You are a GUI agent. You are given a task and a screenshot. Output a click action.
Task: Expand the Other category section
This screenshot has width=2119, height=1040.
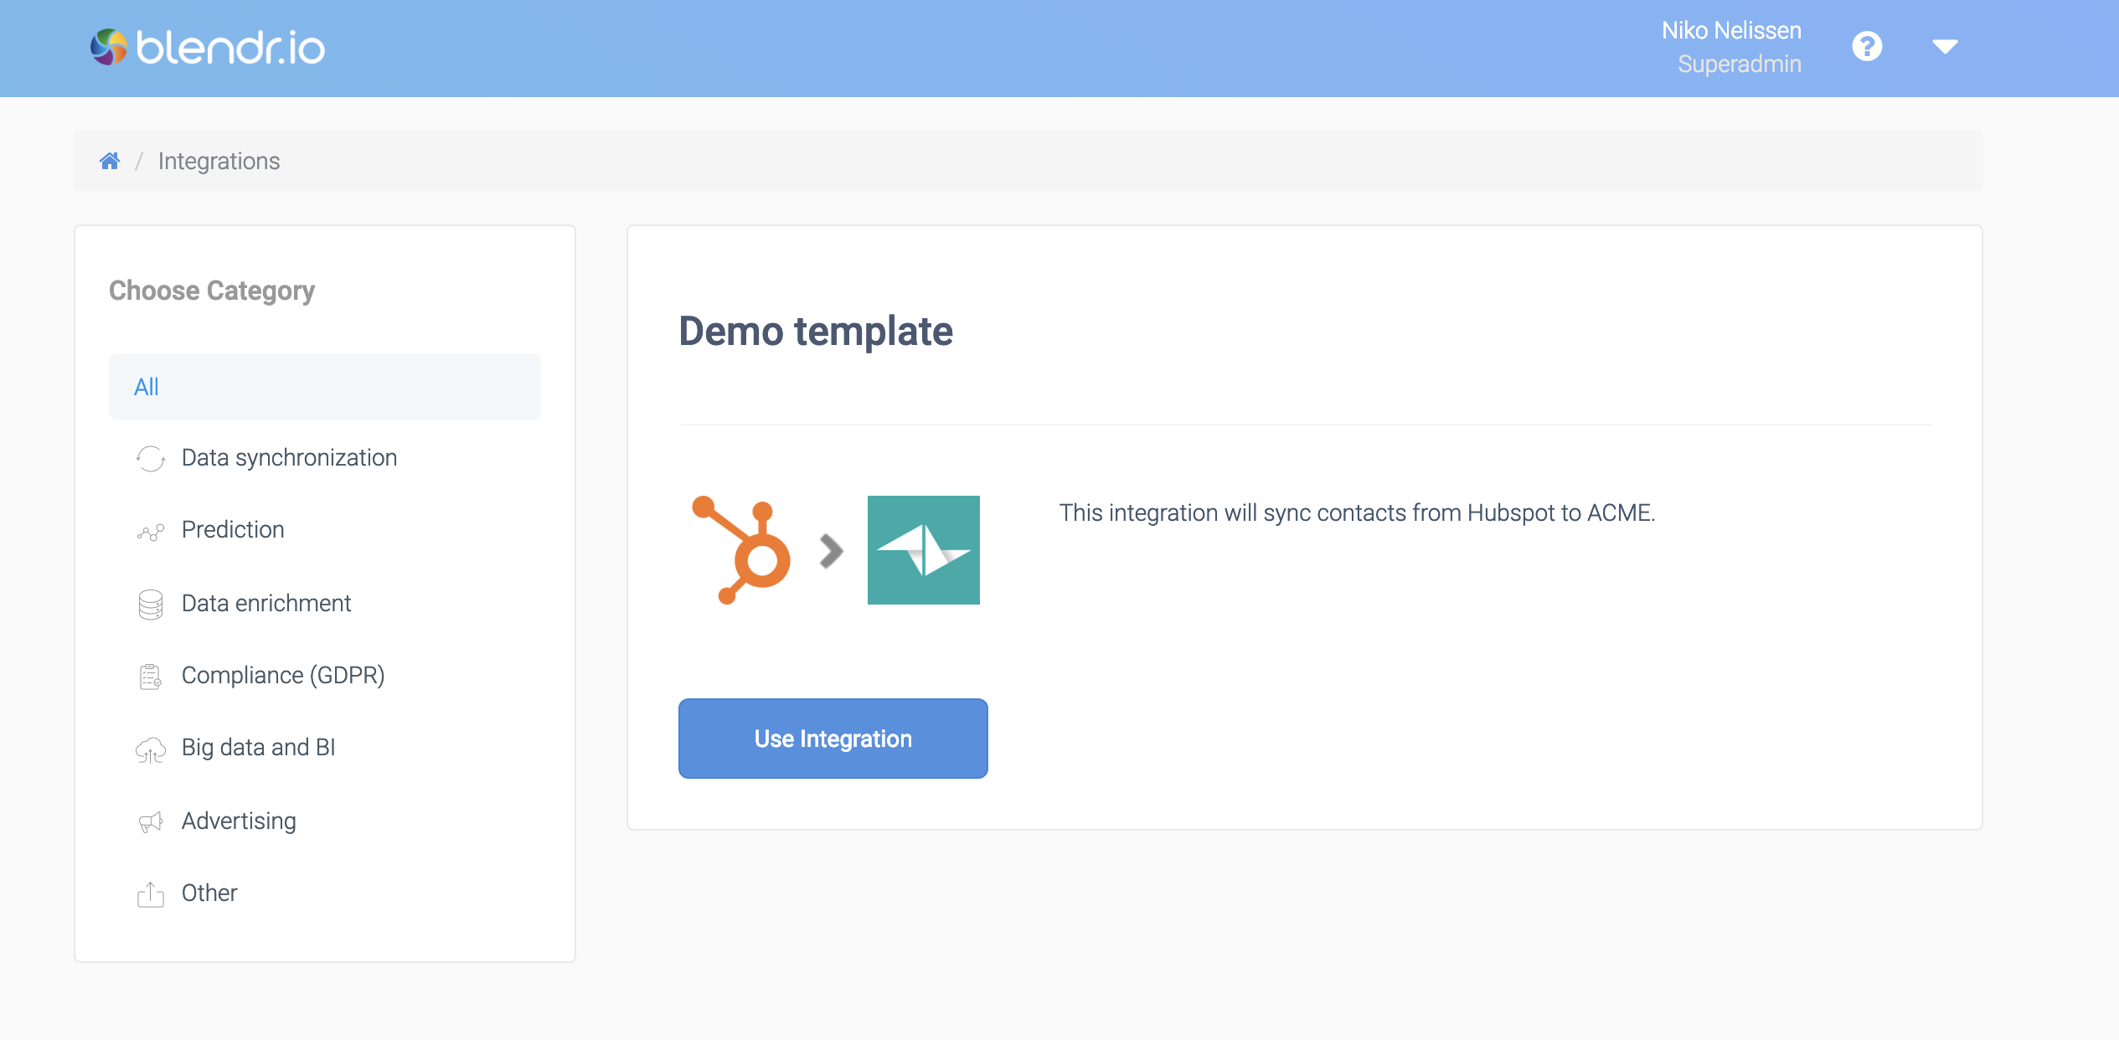(x=208, y=893)
